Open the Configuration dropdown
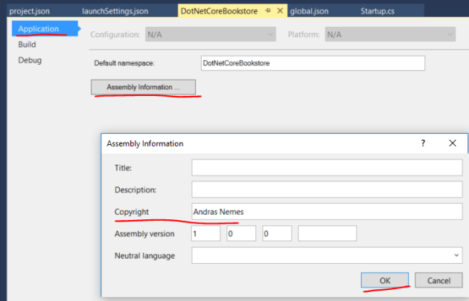The image size is (469, 301). 211,34
